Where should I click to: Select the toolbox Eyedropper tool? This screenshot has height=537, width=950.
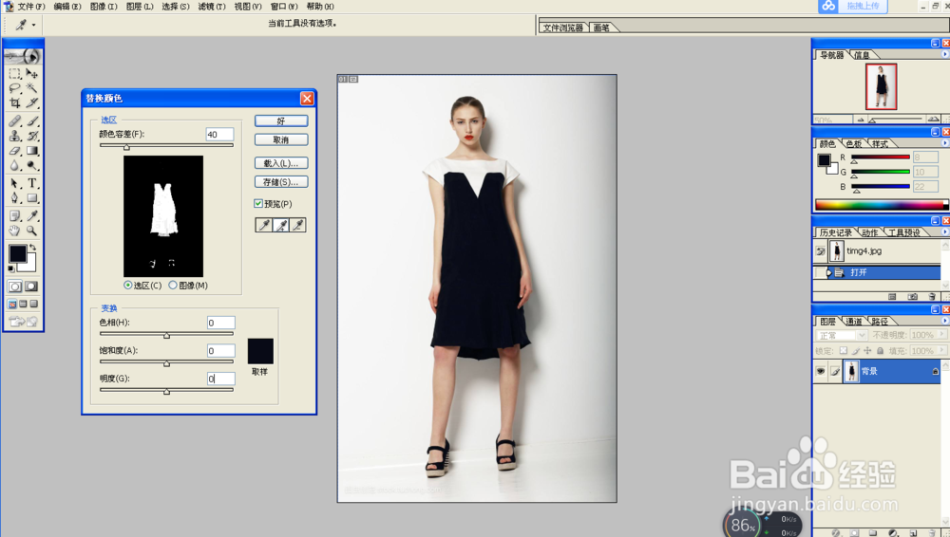click(32, 215)
